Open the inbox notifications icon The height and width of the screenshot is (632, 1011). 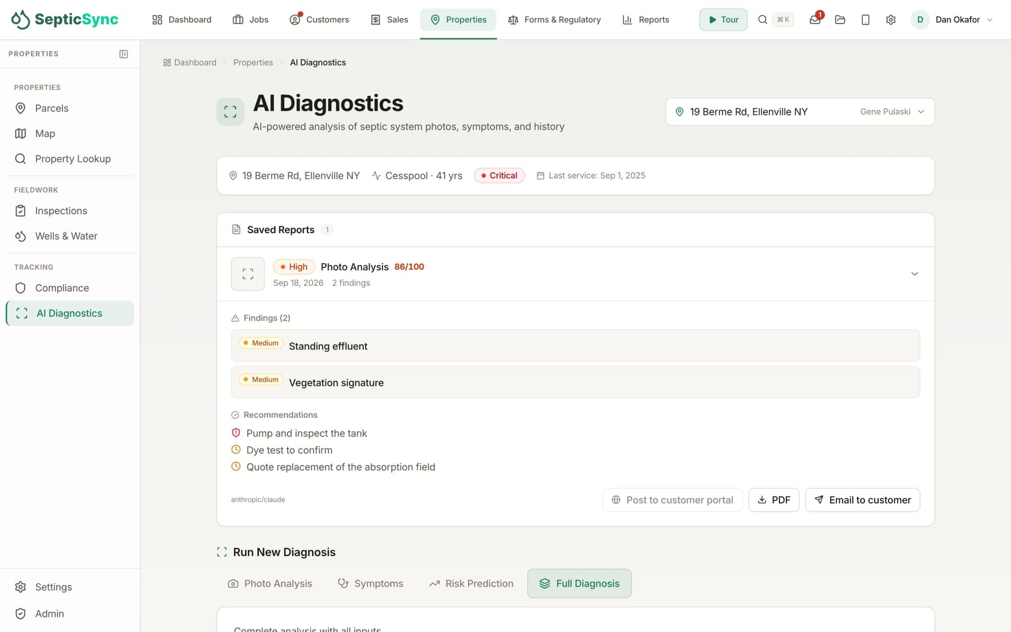click(x=815, y=20)
